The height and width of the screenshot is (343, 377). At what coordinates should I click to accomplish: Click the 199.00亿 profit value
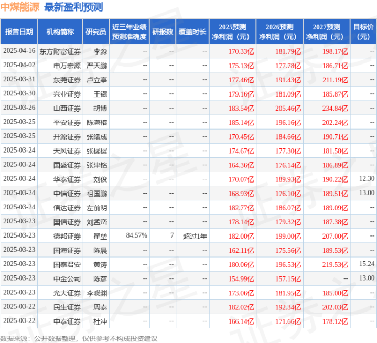point(288,236)
